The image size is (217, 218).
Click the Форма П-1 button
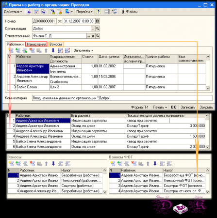point(140,107)
